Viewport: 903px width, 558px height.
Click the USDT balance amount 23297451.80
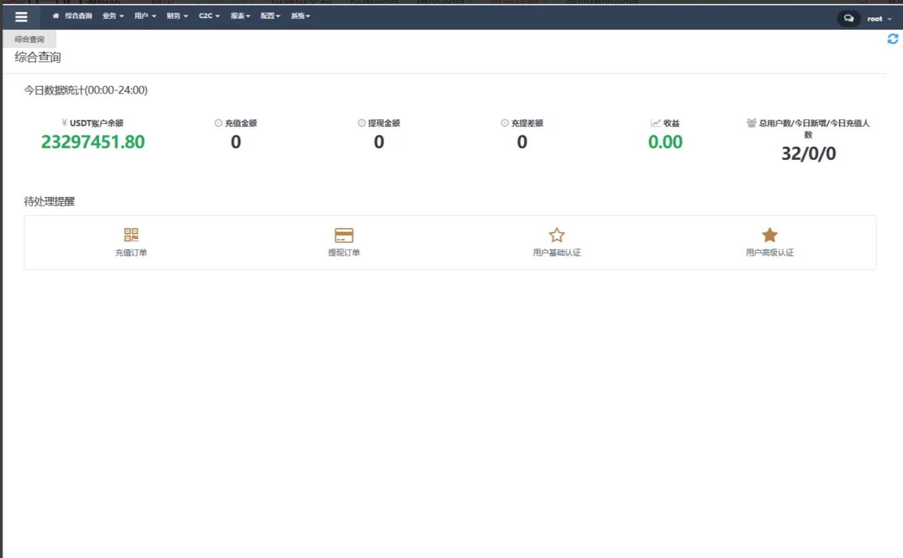[93, 142]
